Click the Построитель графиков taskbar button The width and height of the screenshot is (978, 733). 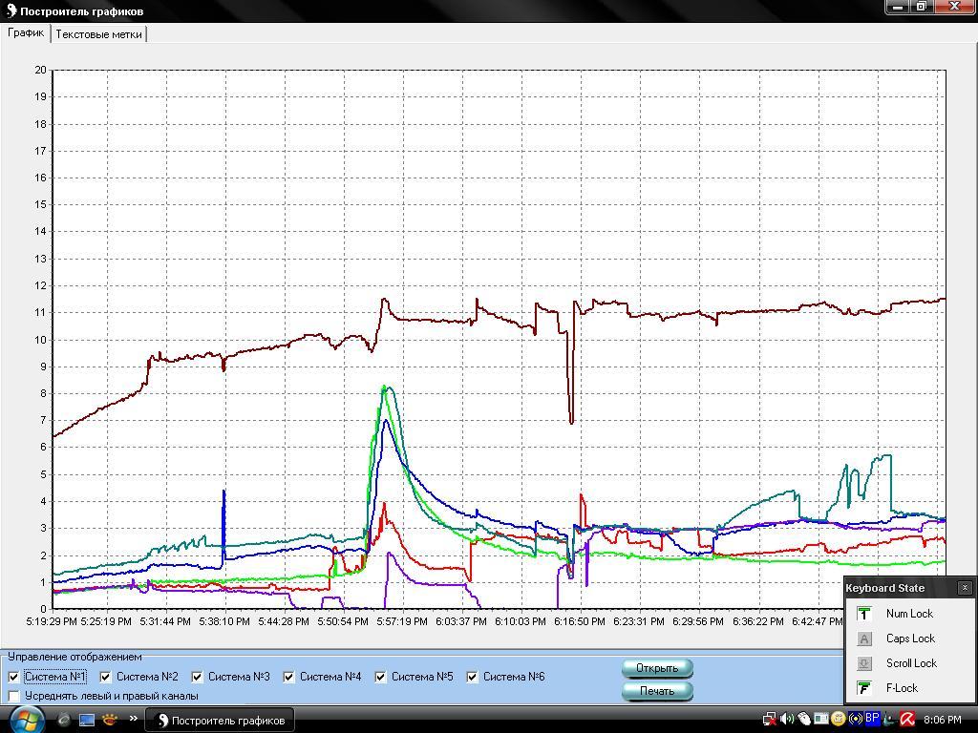point(219,721)
